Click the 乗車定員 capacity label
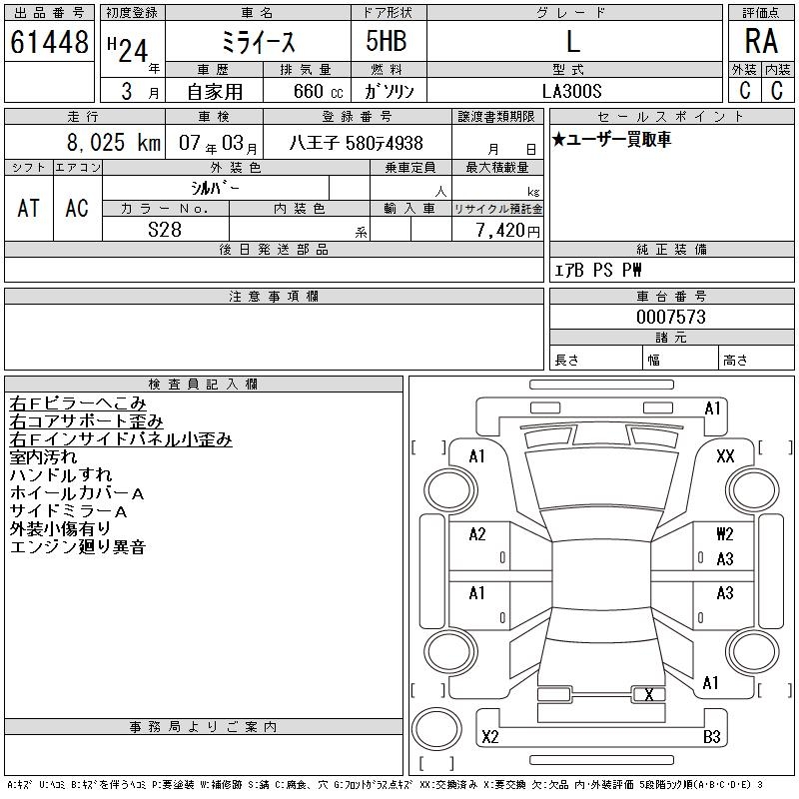Image resolution: width=799 pixels, height=799 pixels. tap(410, 168)
